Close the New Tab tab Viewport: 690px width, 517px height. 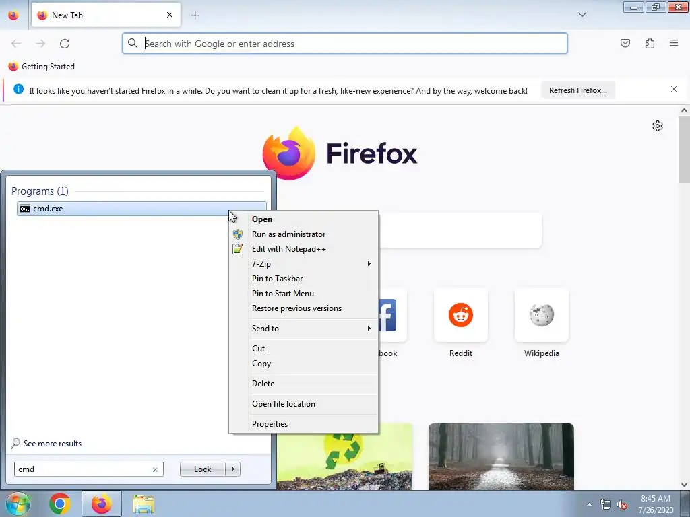coord(170,15)
